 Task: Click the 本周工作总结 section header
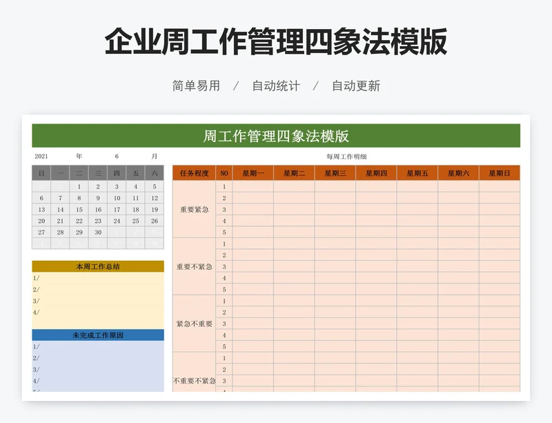coord(98,266)
